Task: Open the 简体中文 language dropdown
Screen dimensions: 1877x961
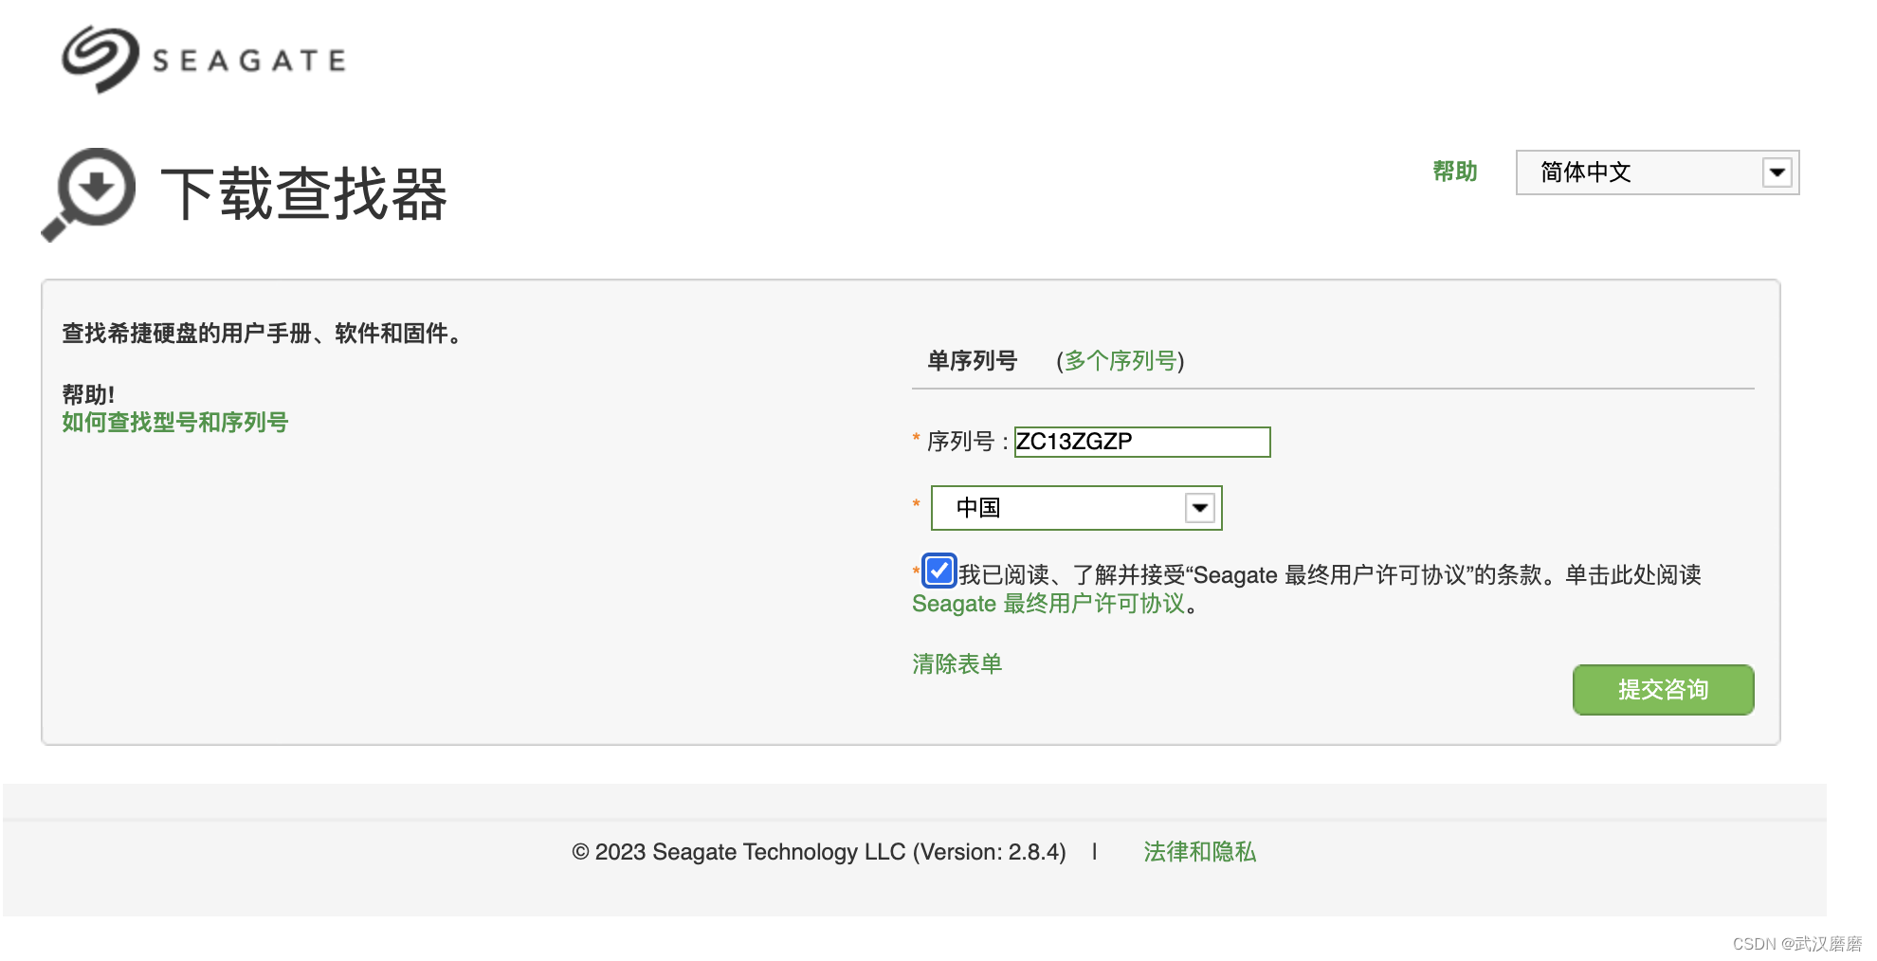Action: [1657, 172]
